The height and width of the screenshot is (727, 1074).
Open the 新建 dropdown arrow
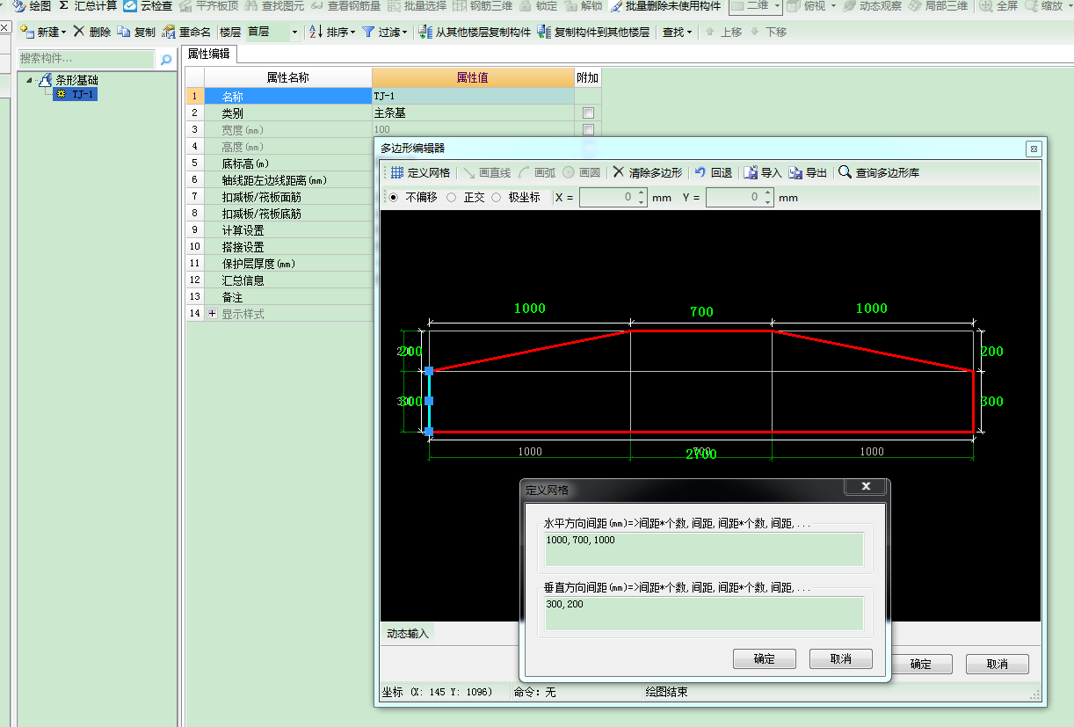tap(63, 33)
